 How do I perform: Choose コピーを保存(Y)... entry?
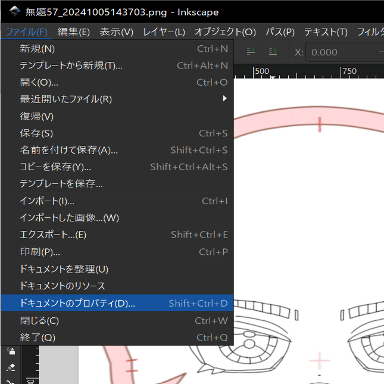point(117,167)
